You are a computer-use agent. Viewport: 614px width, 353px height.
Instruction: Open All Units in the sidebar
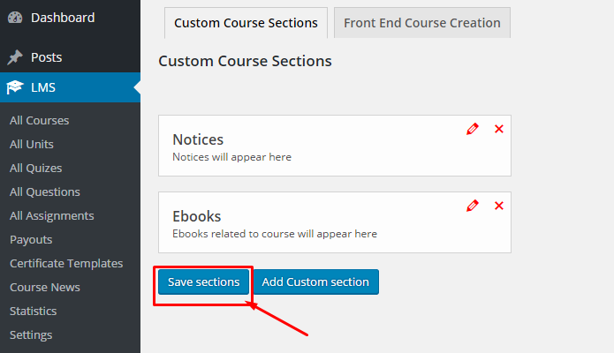point(31,144)
